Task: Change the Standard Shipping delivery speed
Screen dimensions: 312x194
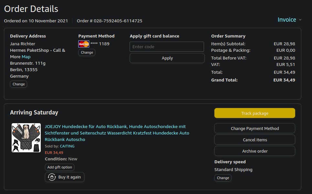Action: pyautogui.click(x=223, y=178)
